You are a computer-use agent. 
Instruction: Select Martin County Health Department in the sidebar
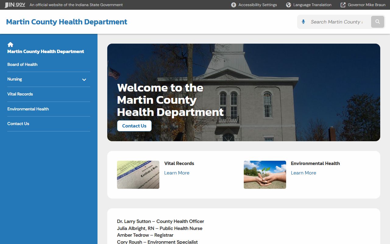click(46, 52)
